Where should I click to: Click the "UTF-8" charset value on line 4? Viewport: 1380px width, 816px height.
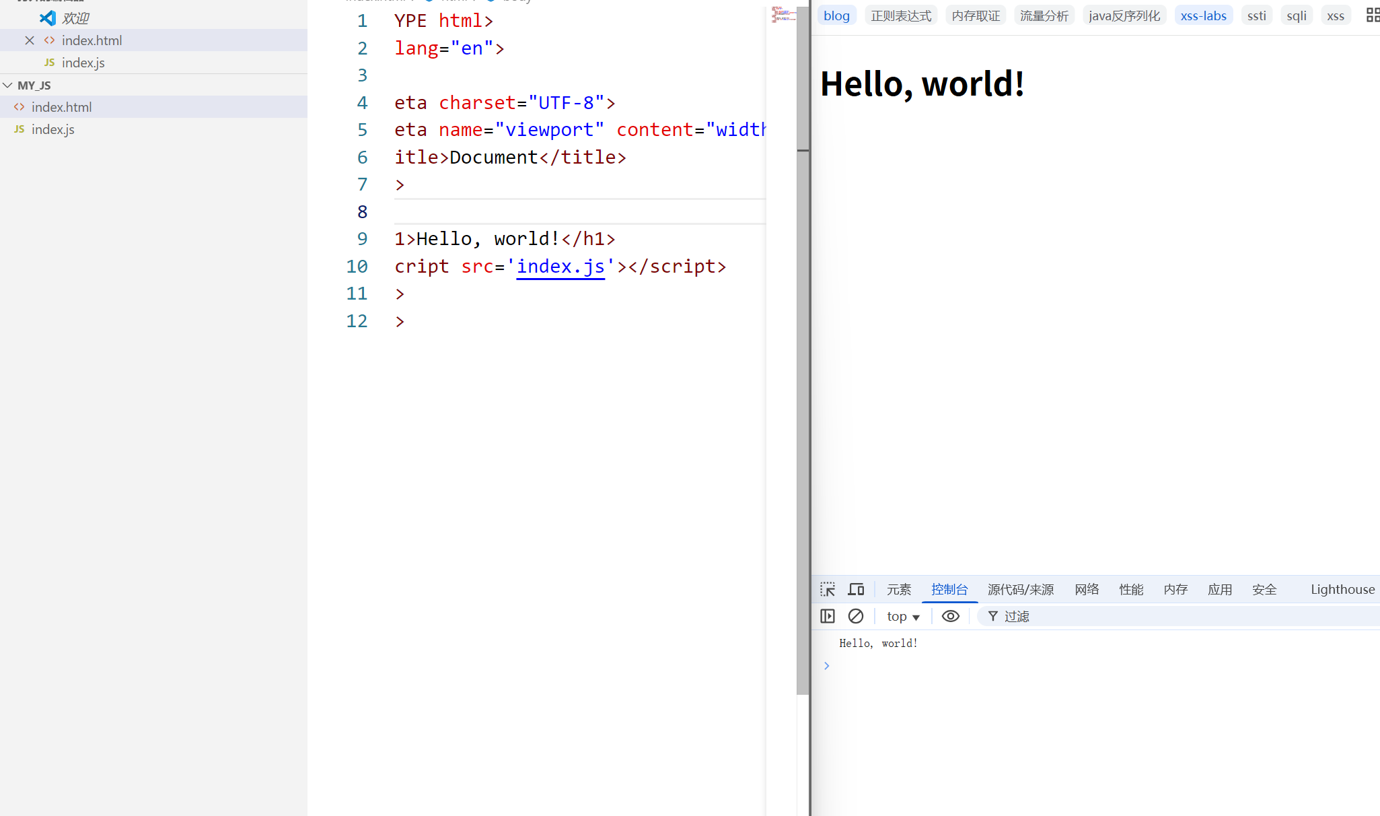coord(566,103)
